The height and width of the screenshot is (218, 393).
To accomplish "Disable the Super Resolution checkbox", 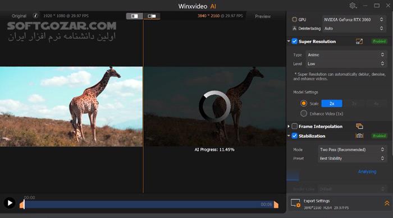I will (295, 41).
